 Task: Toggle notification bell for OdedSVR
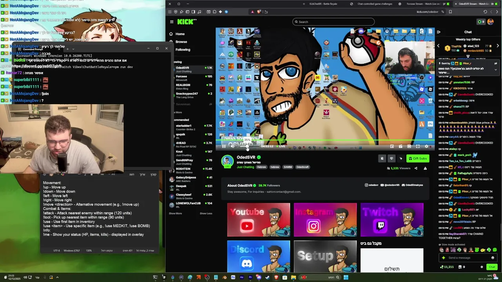(382, 158)
